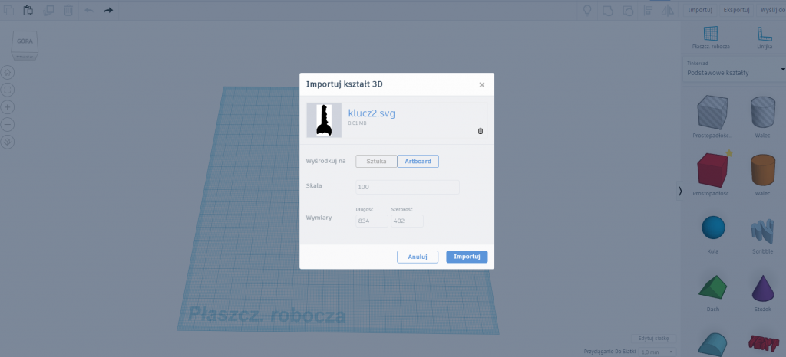Click the orthographic view switch icon
The width and height of the screenshot is (786, 357).
8,142
